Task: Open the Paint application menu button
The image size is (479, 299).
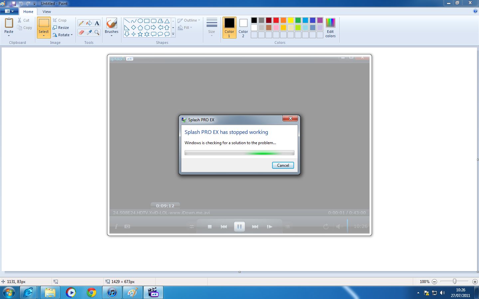Action: (x=9, y=11)
